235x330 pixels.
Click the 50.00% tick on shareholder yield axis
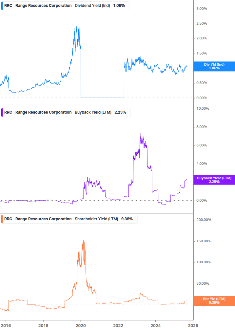[x=203, y=283]
